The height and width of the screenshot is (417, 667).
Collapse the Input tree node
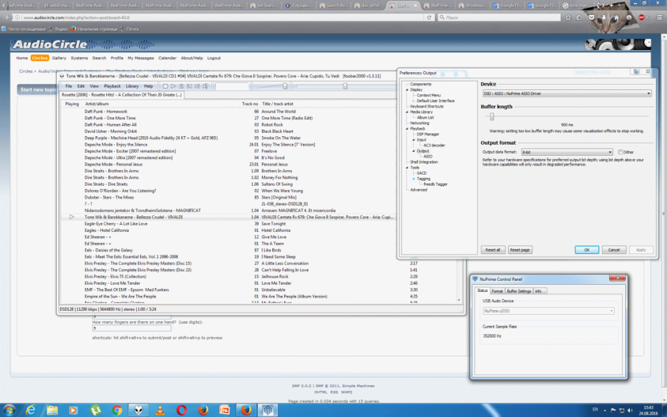coord(414,139)
